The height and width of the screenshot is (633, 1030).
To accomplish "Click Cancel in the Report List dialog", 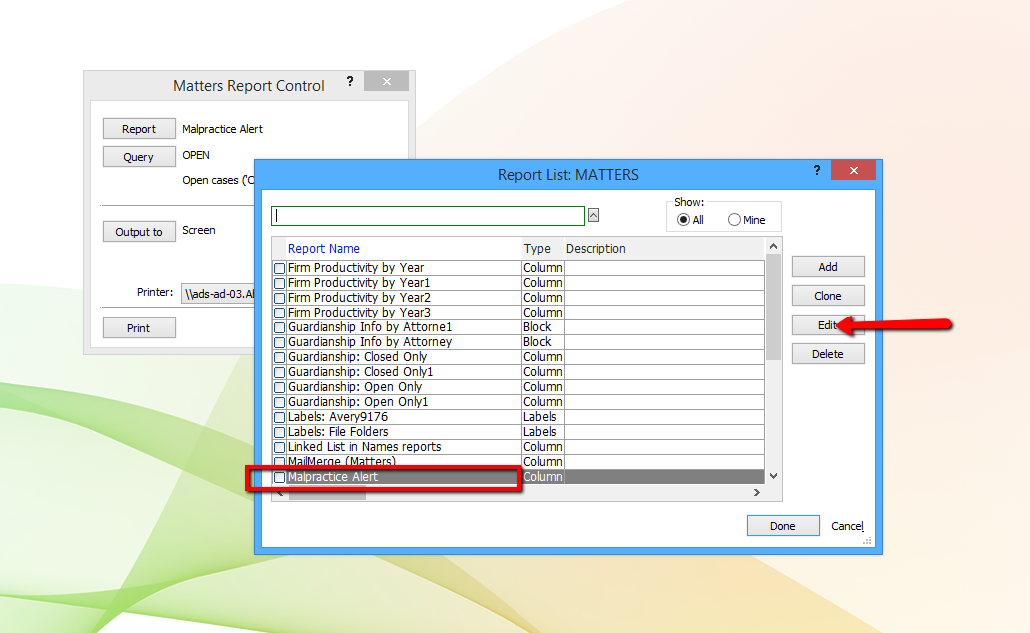I will coord(847,526).
